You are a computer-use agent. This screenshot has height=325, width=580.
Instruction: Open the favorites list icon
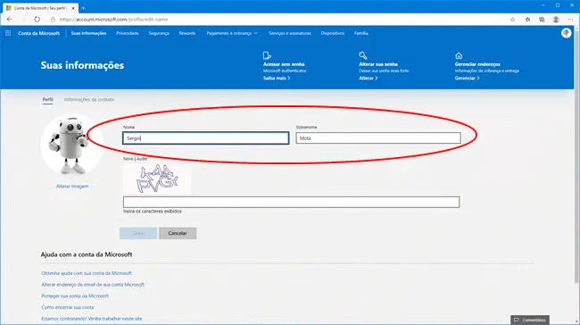click(x=528, y=20)
